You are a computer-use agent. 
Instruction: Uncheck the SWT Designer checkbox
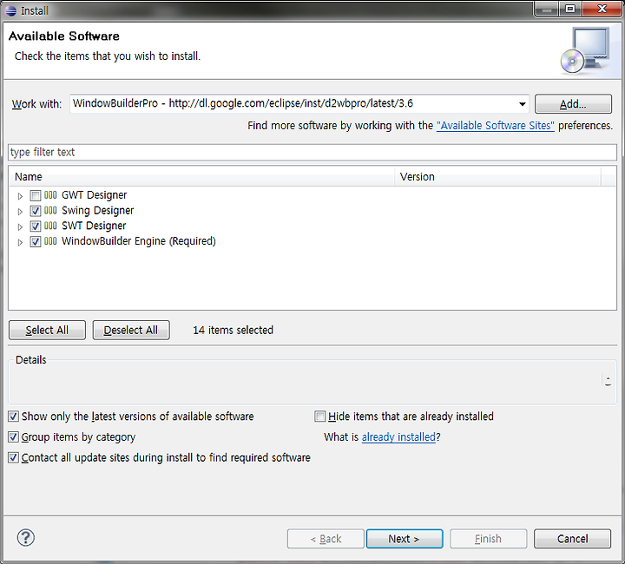point(36,226)
